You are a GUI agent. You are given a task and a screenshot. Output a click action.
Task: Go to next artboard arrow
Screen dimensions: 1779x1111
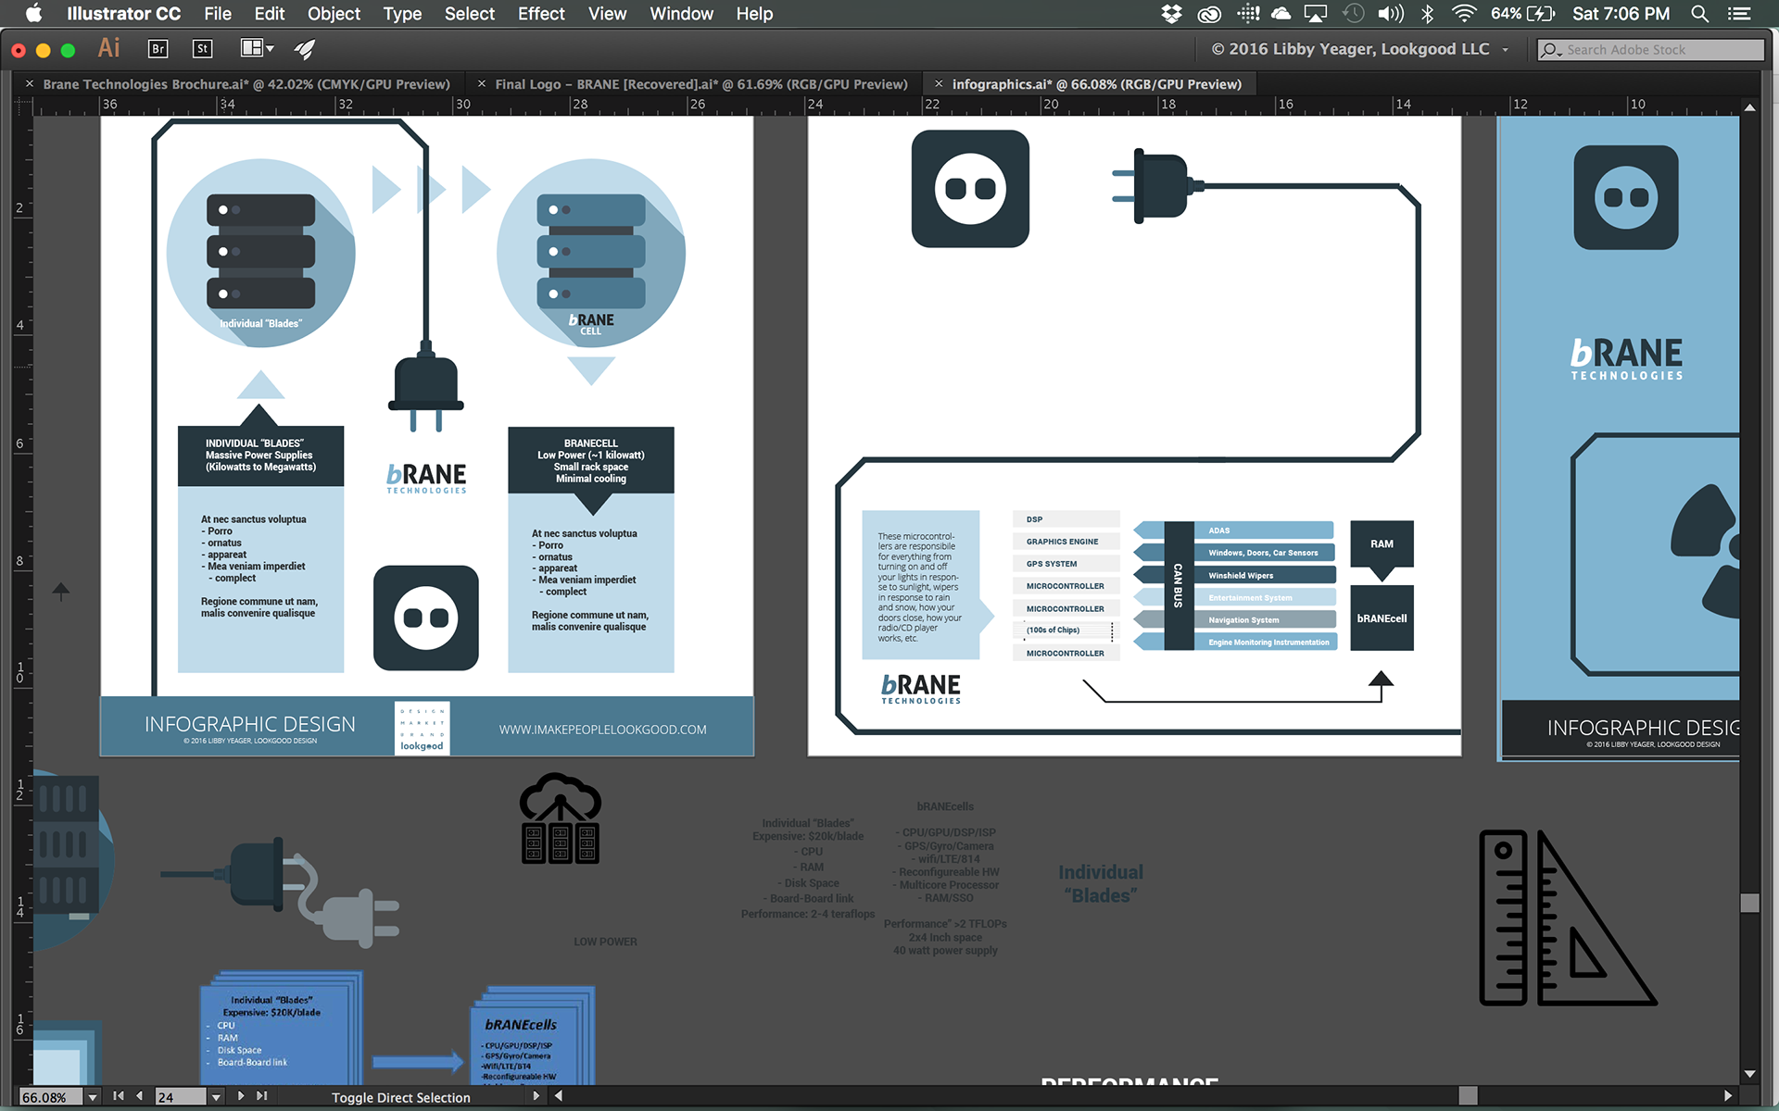point(241,1096)
